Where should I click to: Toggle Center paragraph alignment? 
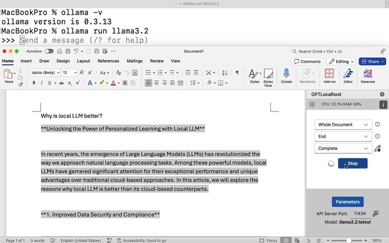click(x=156, y=83)
